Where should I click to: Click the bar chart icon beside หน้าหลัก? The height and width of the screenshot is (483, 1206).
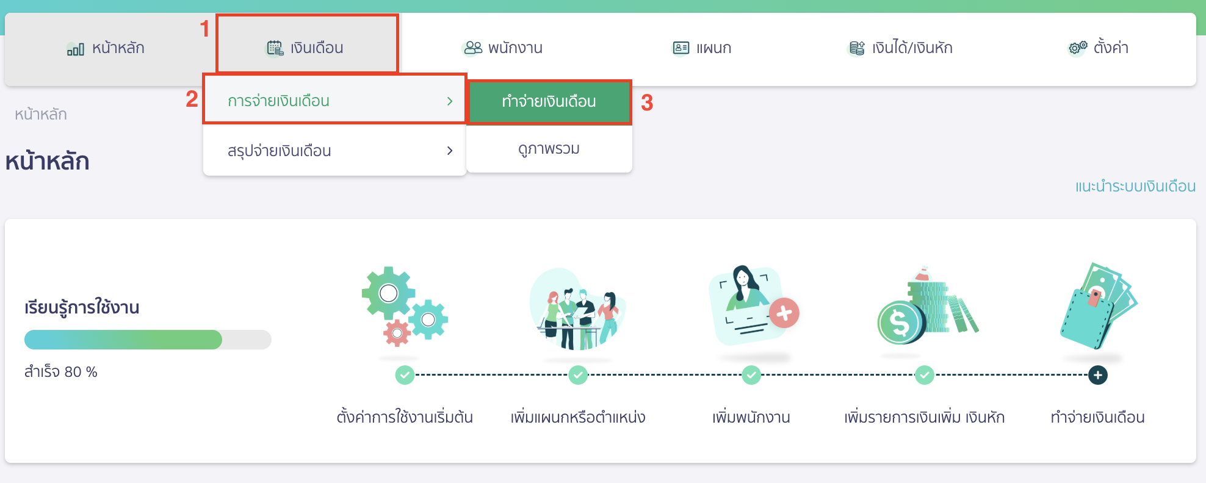pyautogui.click(x=76, y=49)
